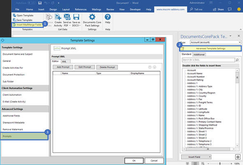This screenshot has height=165, width=243.
Task: Click the Open Template icon
Action: tap(14, 15)
